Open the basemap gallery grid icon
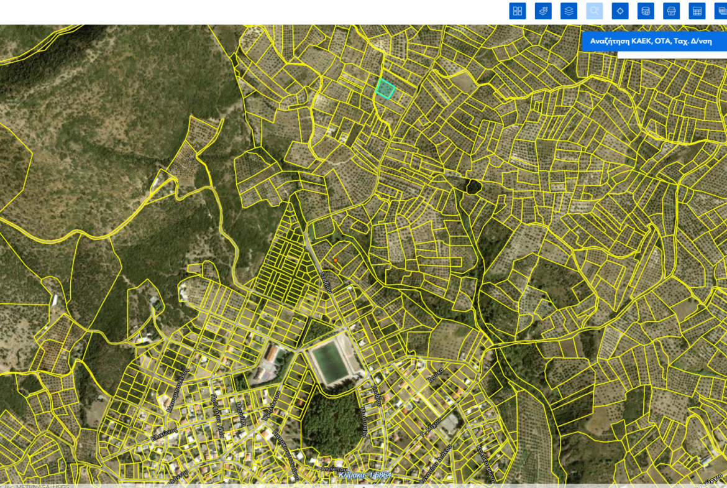The image size is (727, 488). pyautogui.click(x=518, y=11)
